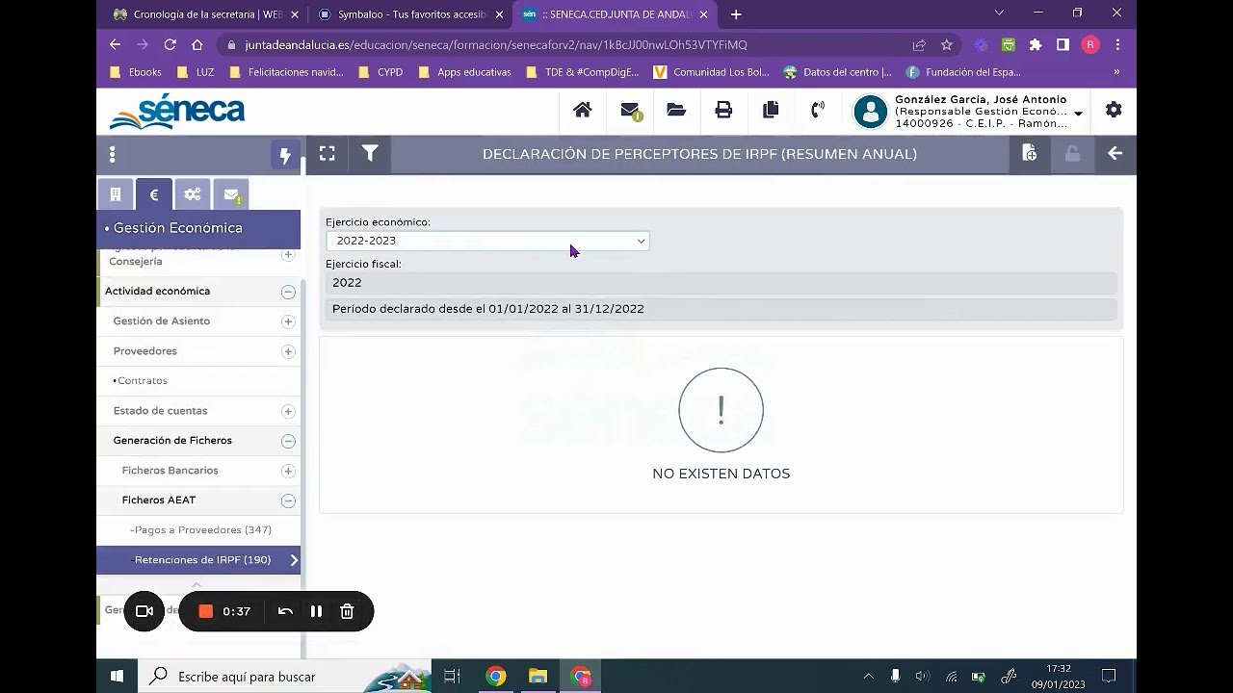Open the three-dot vertical menu
The height and width of the screenshot is (693, 1233).
point(112,154)
